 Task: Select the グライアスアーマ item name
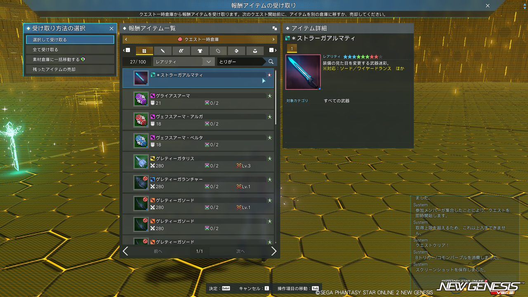pos(172,96)
